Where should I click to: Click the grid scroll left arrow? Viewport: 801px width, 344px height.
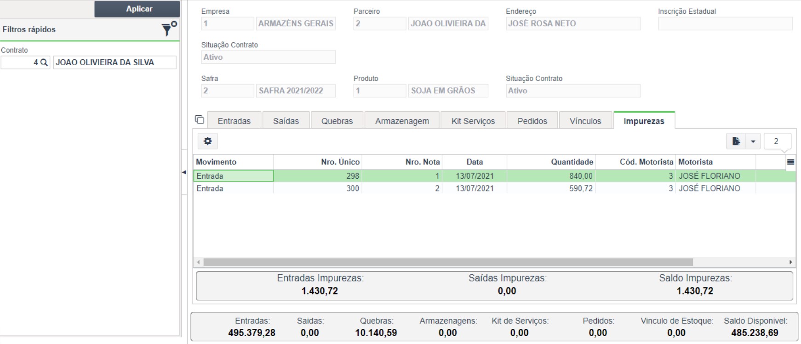pos(198,262)
